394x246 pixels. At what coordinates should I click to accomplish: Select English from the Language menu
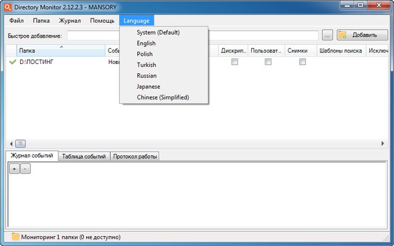tap(146, 44)
